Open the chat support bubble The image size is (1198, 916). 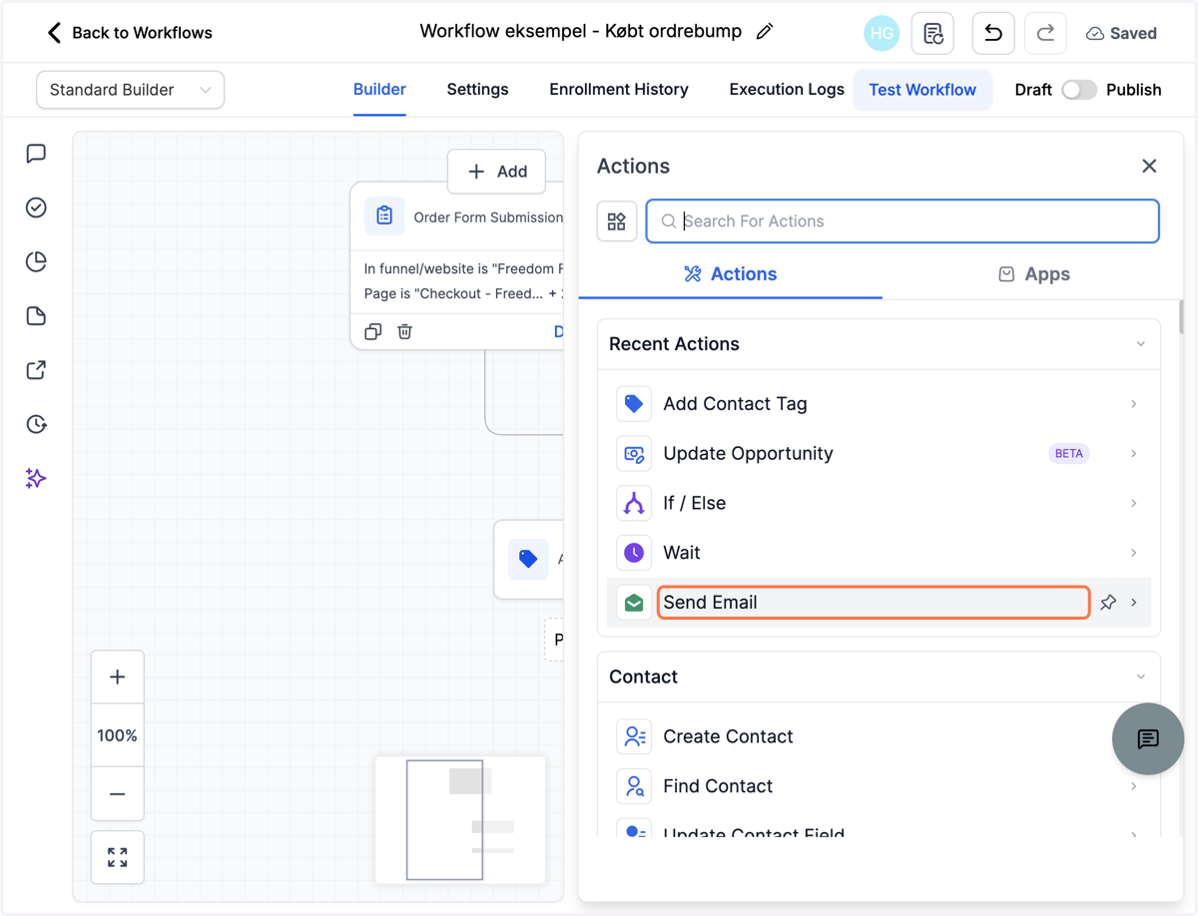point(1148,739)
